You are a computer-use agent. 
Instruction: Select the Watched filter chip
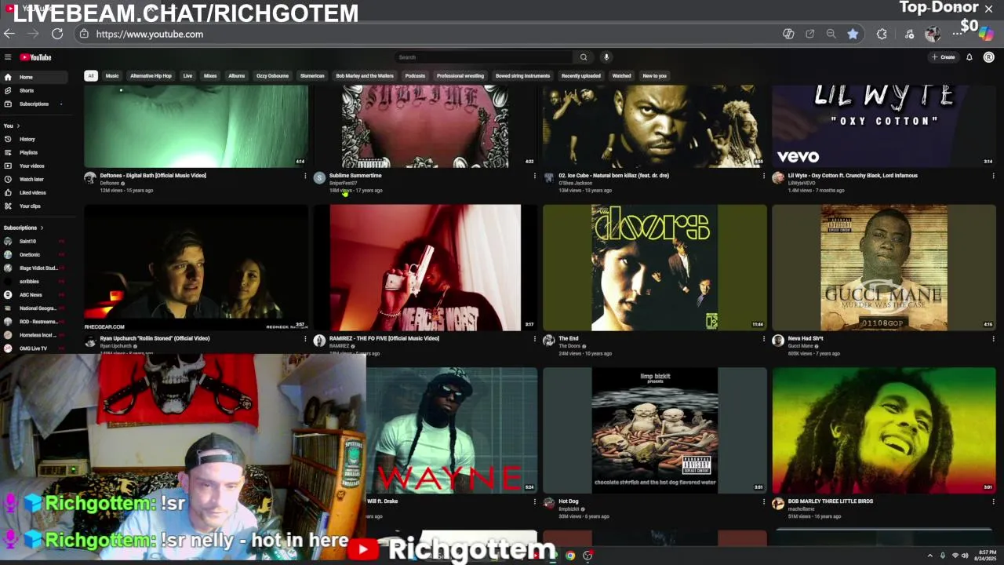click(621, 76)
